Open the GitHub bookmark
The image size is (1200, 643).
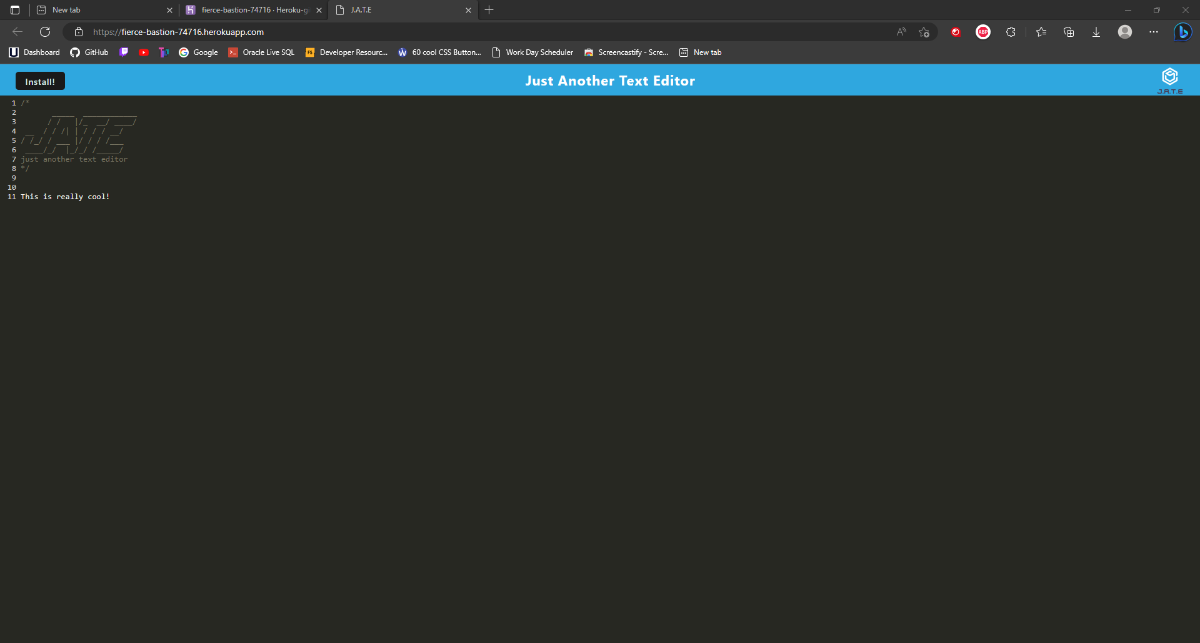point(89,52)
